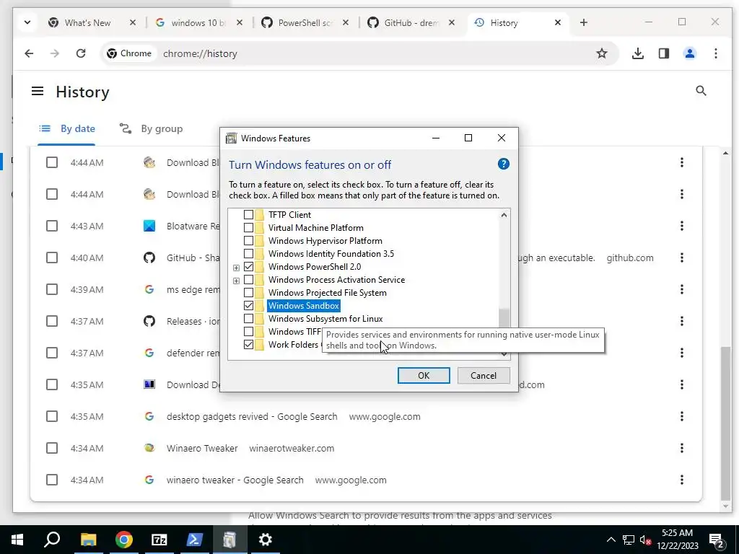This screenshot has width=739, height=554.
Task: Switch to windows 10 Google tab
Action: 198,22
